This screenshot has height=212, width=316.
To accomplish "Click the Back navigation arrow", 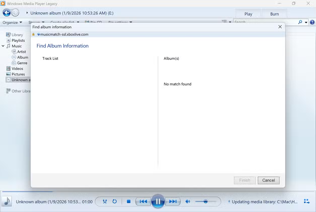I will [7, 13].
